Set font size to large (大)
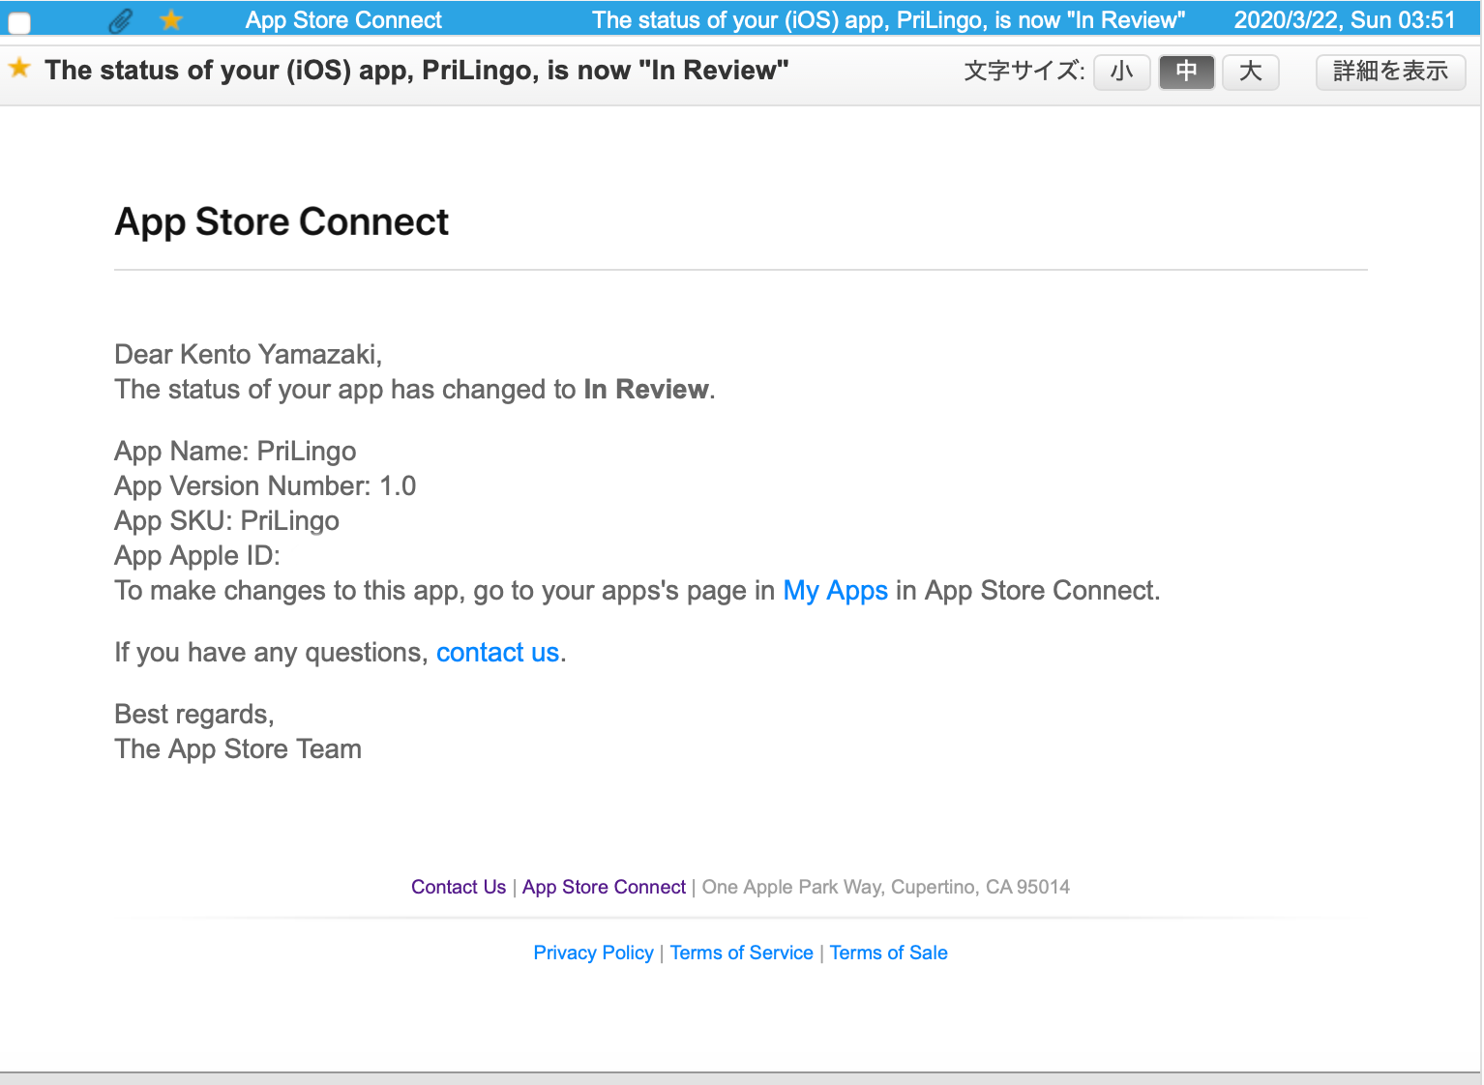 tap(1251, 72)
